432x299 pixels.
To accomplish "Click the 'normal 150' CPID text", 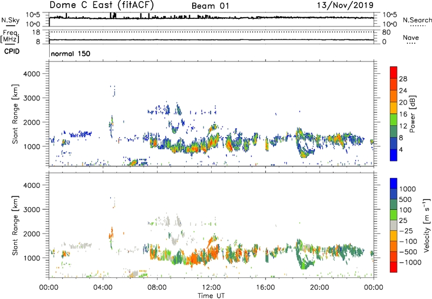I will point(71,53).
